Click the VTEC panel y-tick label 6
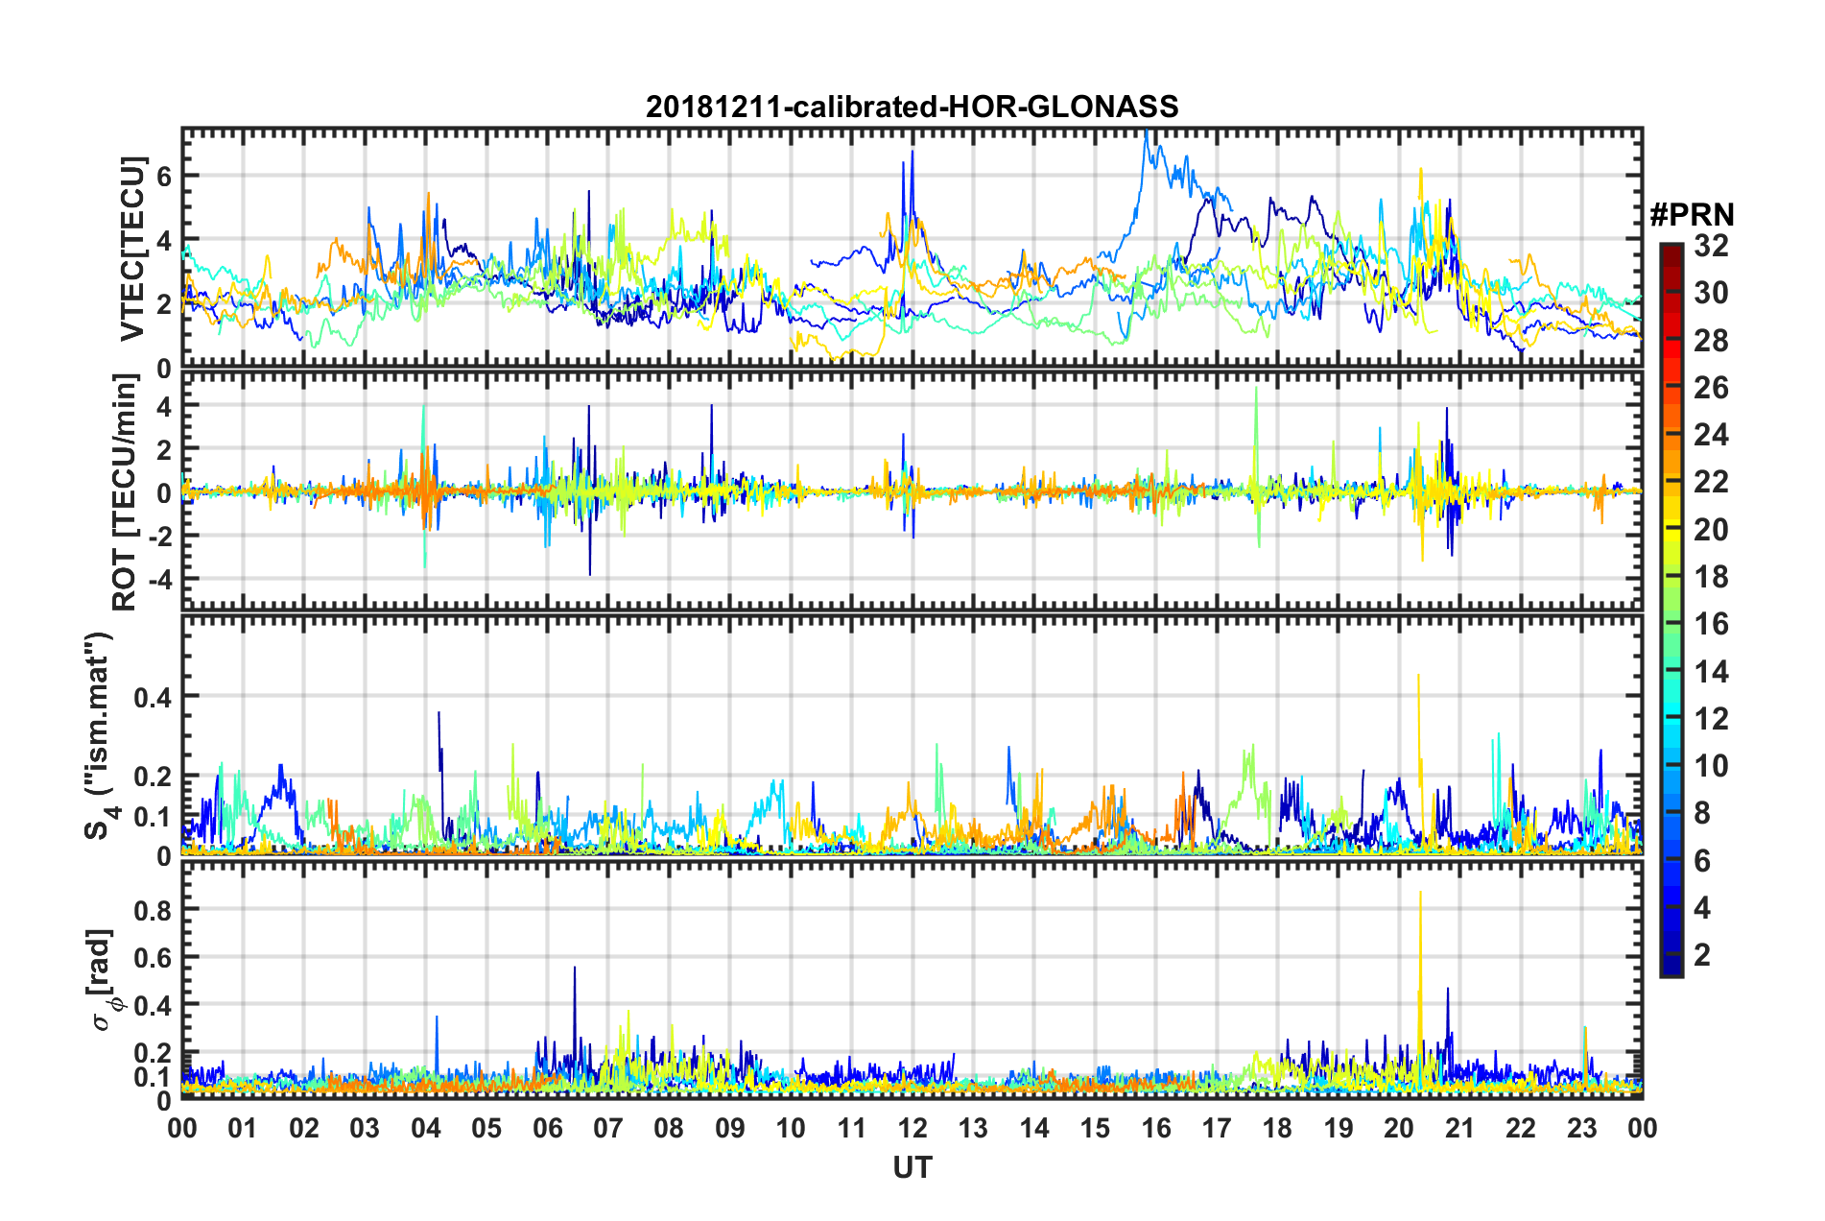This screenshot has width=1825, height=1221. [164, 176]
